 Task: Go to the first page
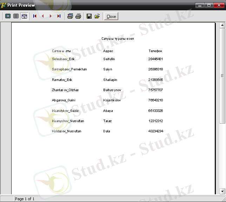(x=35, y=16)
